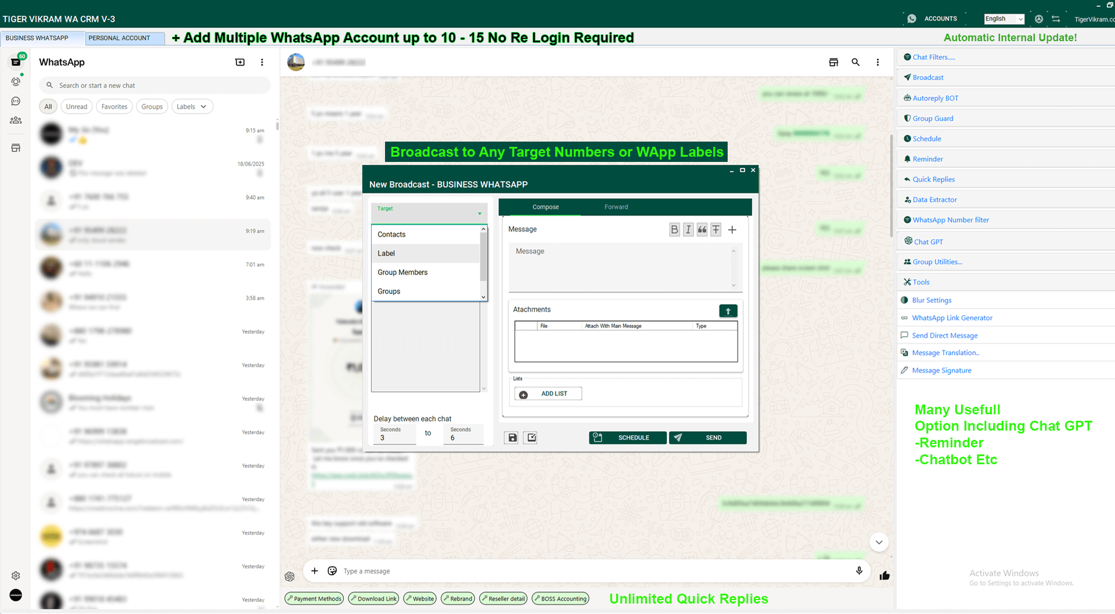This screenshot has height=614, width=1115.
Task: Open WhatsApp Link Generator
Action: (x=1006, y=318)
